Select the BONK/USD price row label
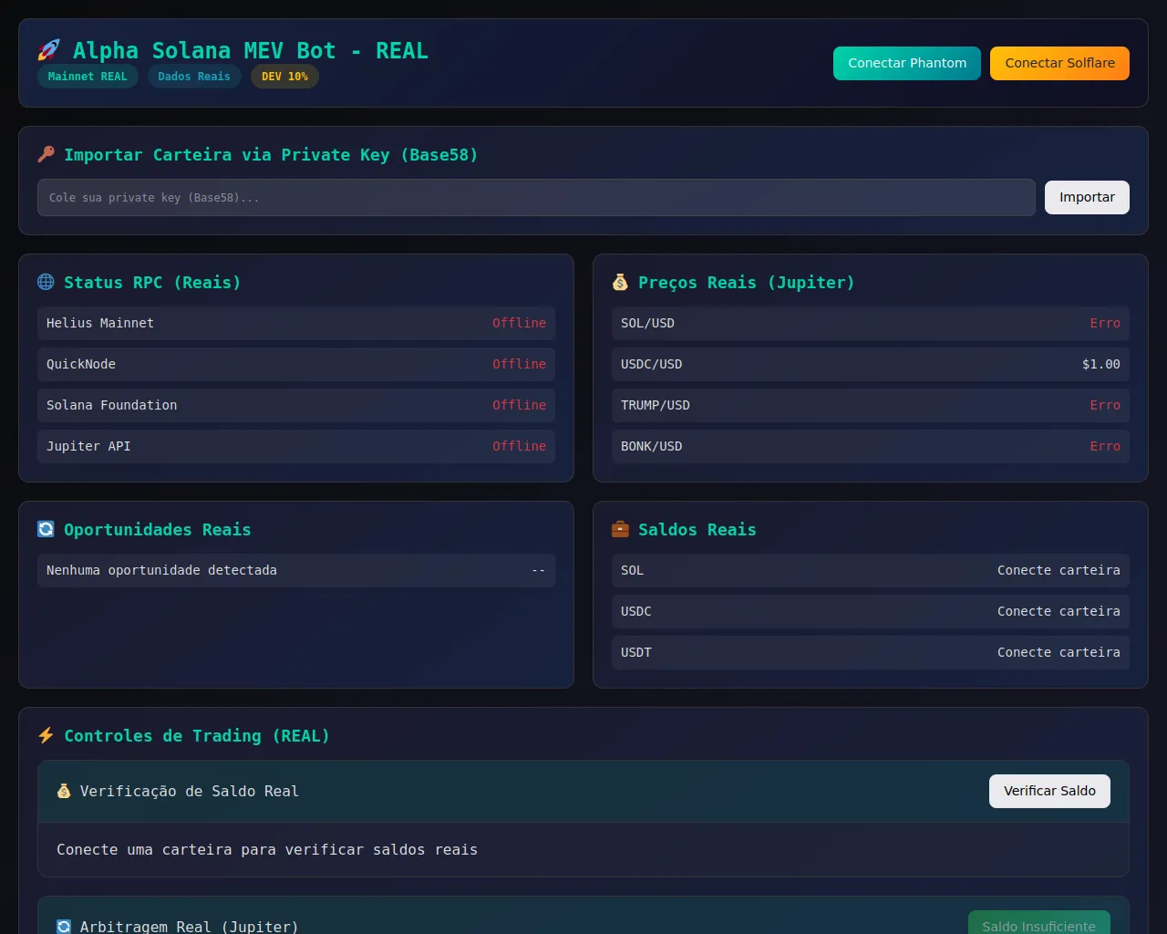 pyautogui.click(x=651, y=446)
